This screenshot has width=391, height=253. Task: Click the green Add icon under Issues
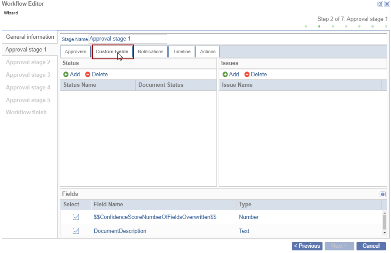tap(225, 75)
